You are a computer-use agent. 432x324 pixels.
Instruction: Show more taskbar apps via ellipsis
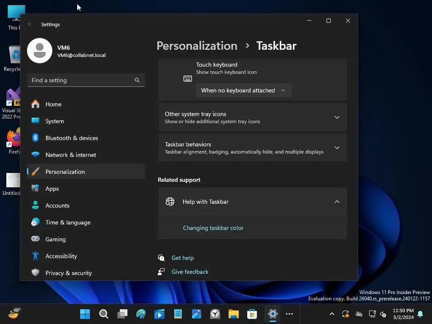coord(289,314)
